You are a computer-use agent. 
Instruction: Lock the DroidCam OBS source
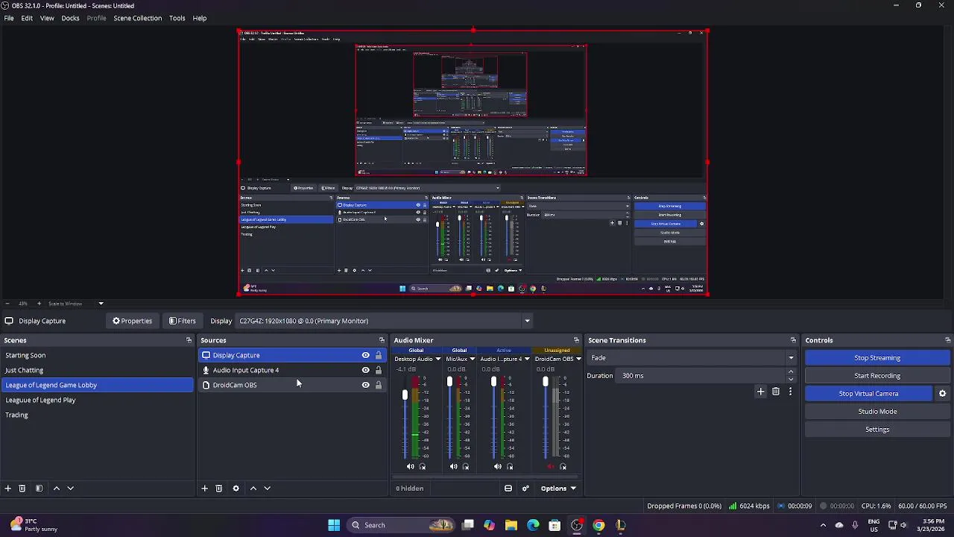click(378, 385)
